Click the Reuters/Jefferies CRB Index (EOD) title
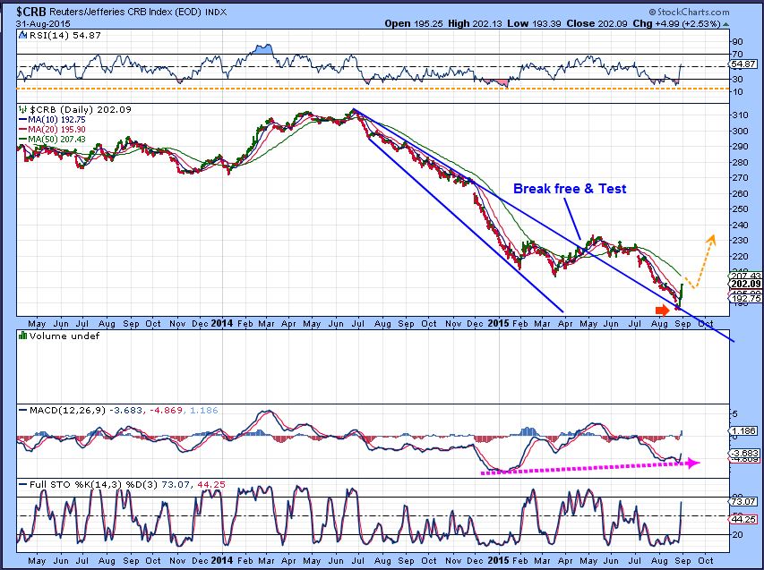This screenshot has height=570, width=764. tap(125, 13)
